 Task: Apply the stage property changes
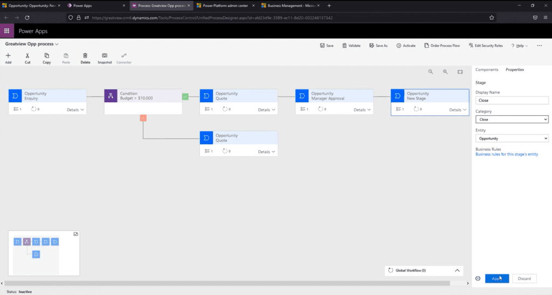click(497, 278)
